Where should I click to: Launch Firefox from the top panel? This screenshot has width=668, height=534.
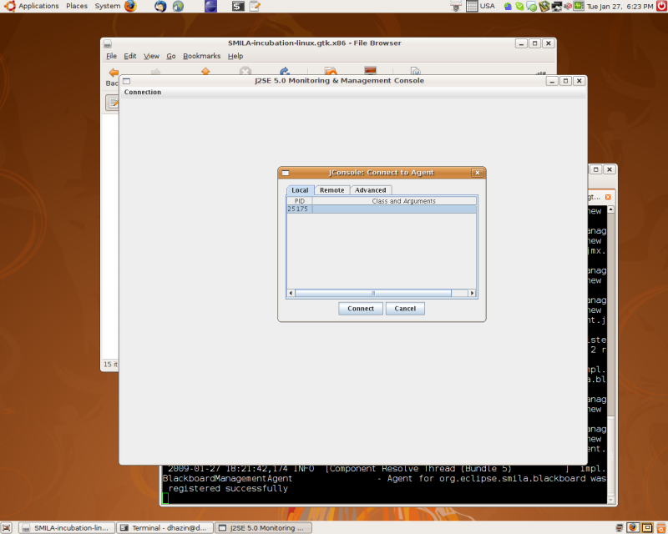pyautogui.click(x=130, y=6)
